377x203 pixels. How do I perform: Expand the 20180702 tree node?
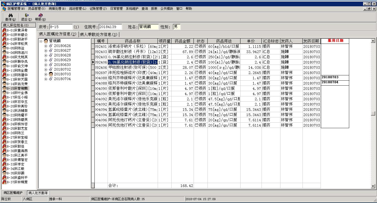click(x=46, y=70)
